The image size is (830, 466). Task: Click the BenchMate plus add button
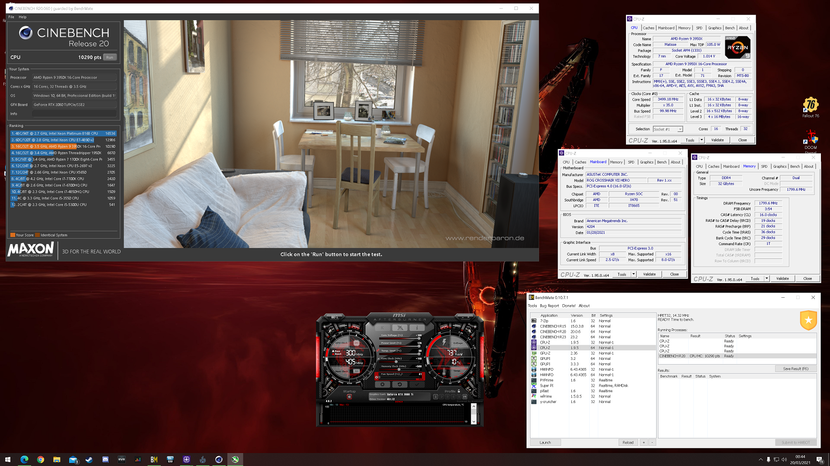coord(644,442)
